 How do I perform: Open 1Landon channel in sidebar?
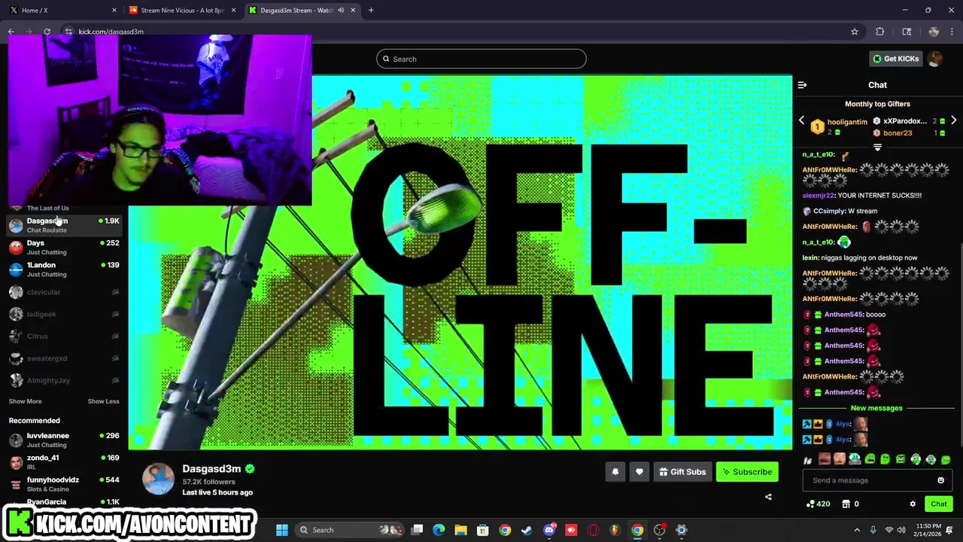click(64, 269)
